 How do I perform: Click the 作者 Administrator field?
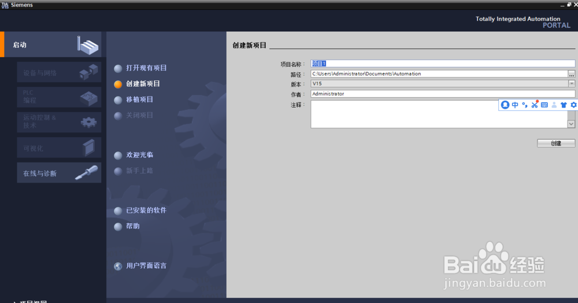tap(443, 94)
